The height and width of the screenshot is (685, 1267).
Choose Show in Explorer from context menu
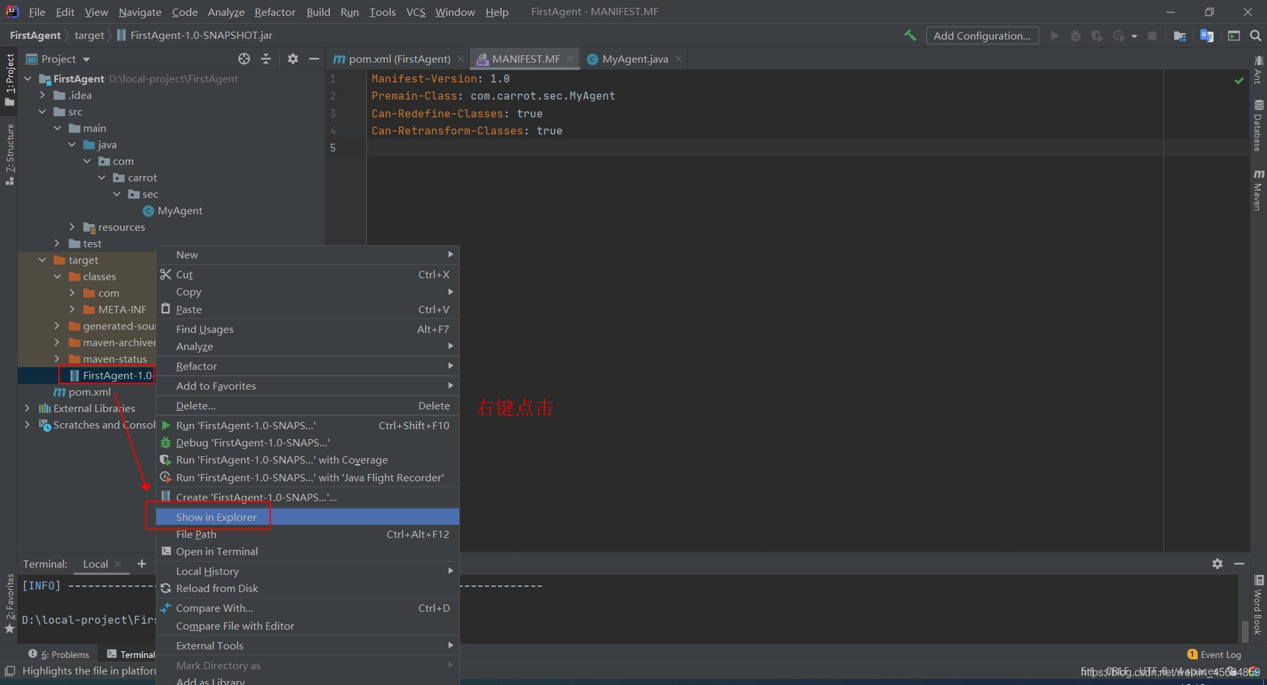308,517
